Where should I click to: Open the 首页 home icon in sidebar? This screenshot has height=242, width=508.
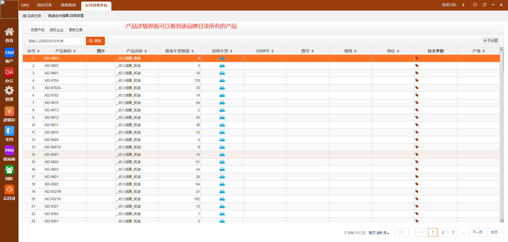9,35
